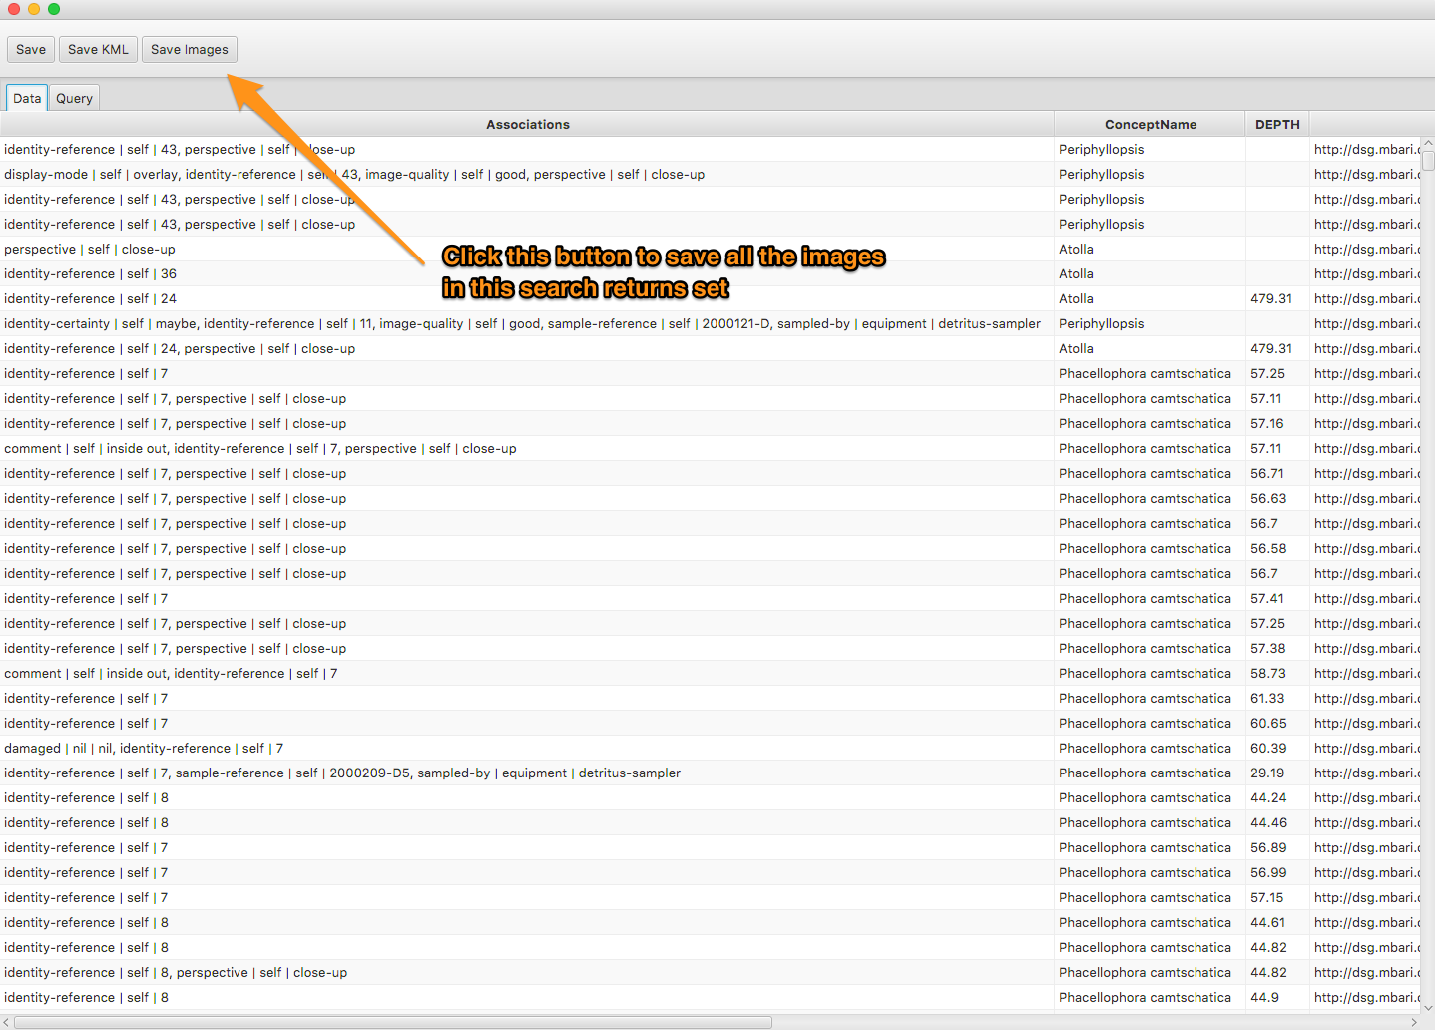Click the vertical scrollbar thumb
Image resolution: width=1435 pixels, height=1030 pixels.
(x=1428, y=160)
